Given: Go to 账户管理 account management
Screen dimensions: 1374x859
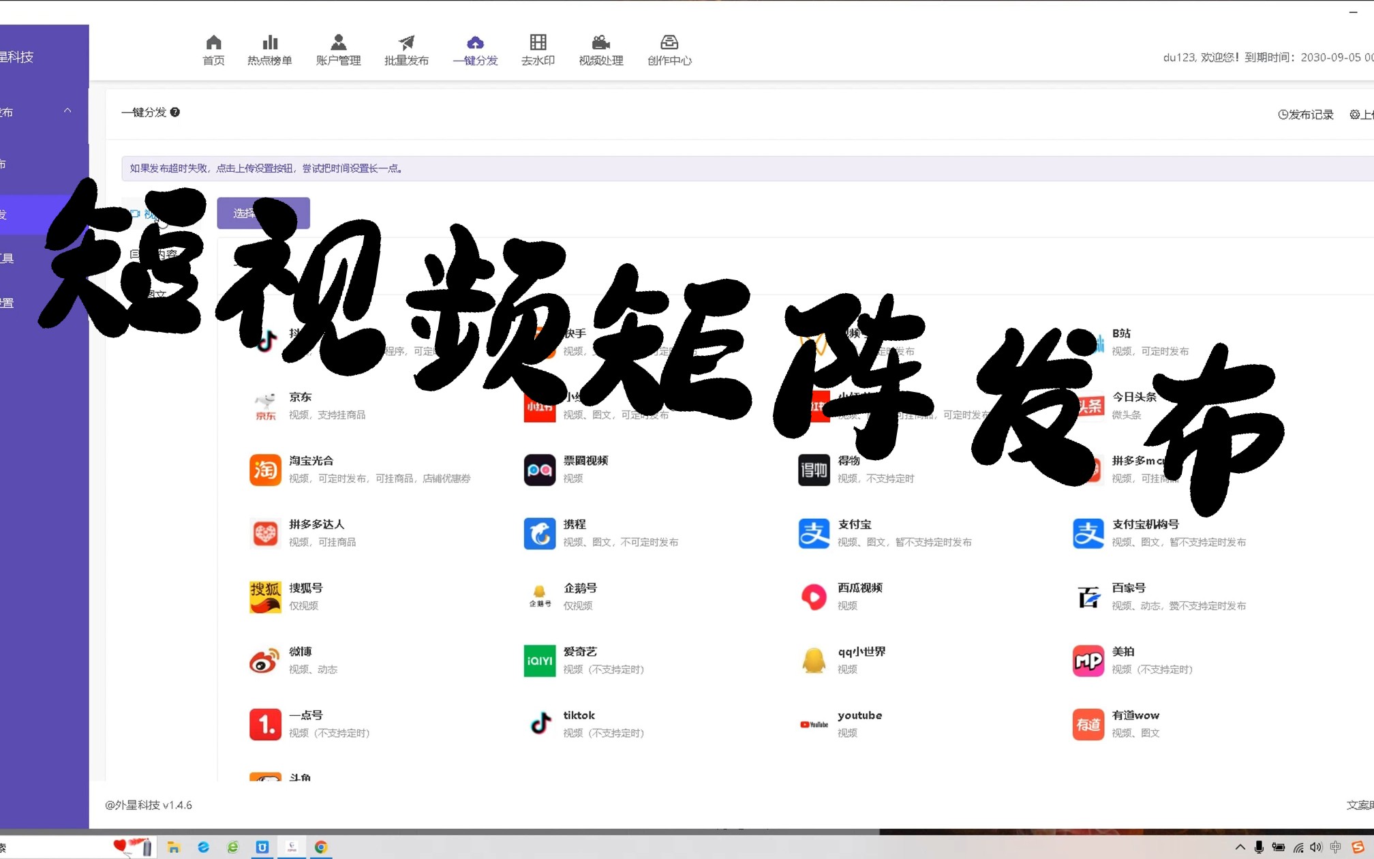Looking at the screenshot, I should pos(338,50).
